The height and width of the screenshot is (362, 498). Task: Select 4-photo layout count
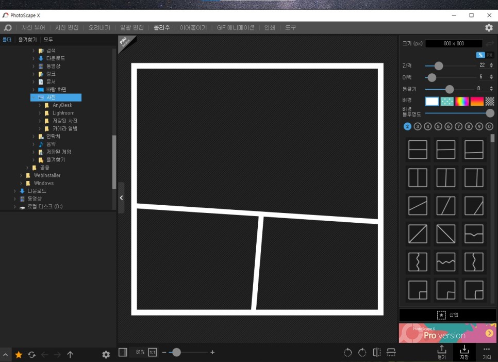point(428,126)
